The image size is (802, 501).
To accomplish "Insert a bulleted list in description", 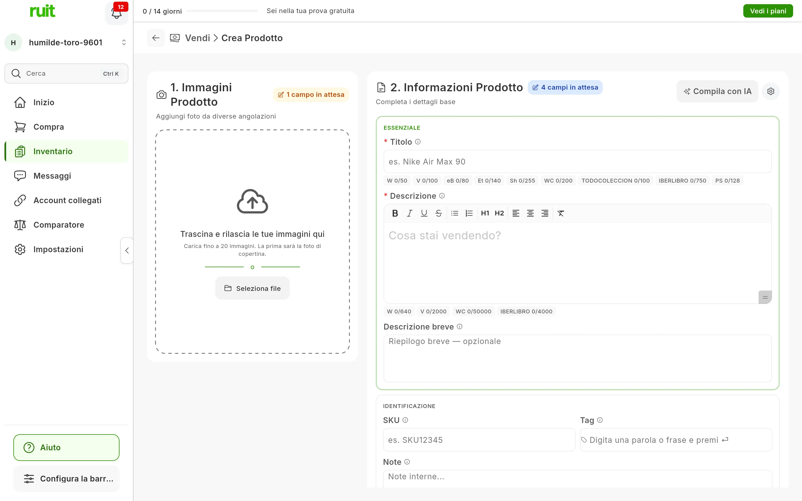I will point(454,213).
